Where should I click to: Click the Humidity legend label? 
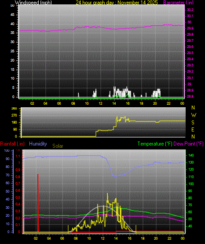38,144
